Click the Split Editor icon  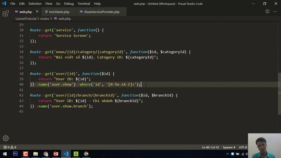[267, 11]
